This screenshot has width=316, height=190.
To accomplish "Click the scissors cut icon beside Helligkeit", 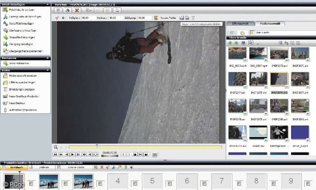I will (57, 18).
